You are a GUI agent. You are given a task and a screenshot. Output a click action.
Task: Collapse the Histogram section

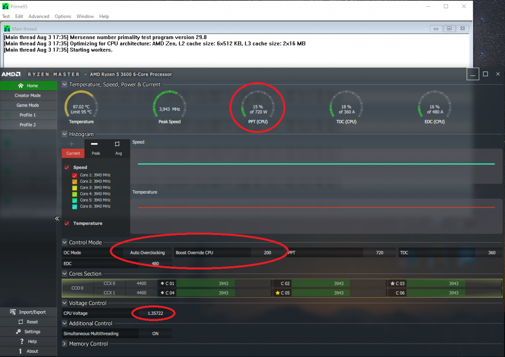tap(64, 134)
